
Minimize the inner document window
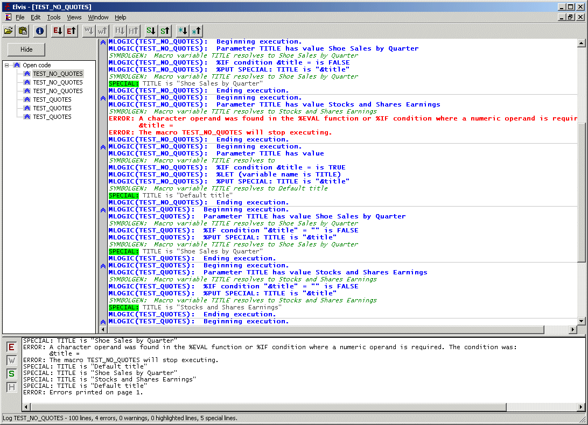562,17
